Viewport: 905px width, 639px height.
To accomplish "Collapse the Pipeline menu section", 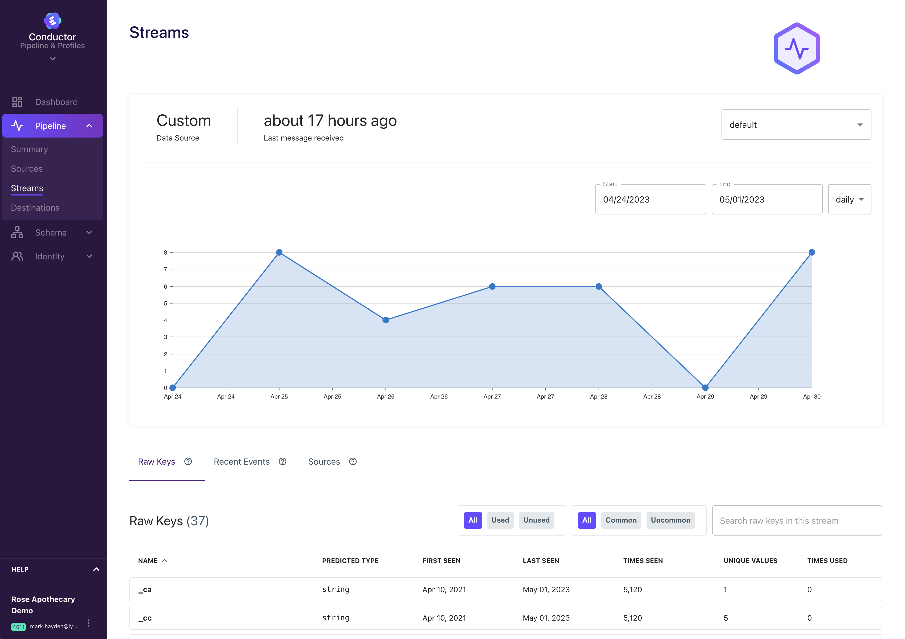I will click(89, 126).
